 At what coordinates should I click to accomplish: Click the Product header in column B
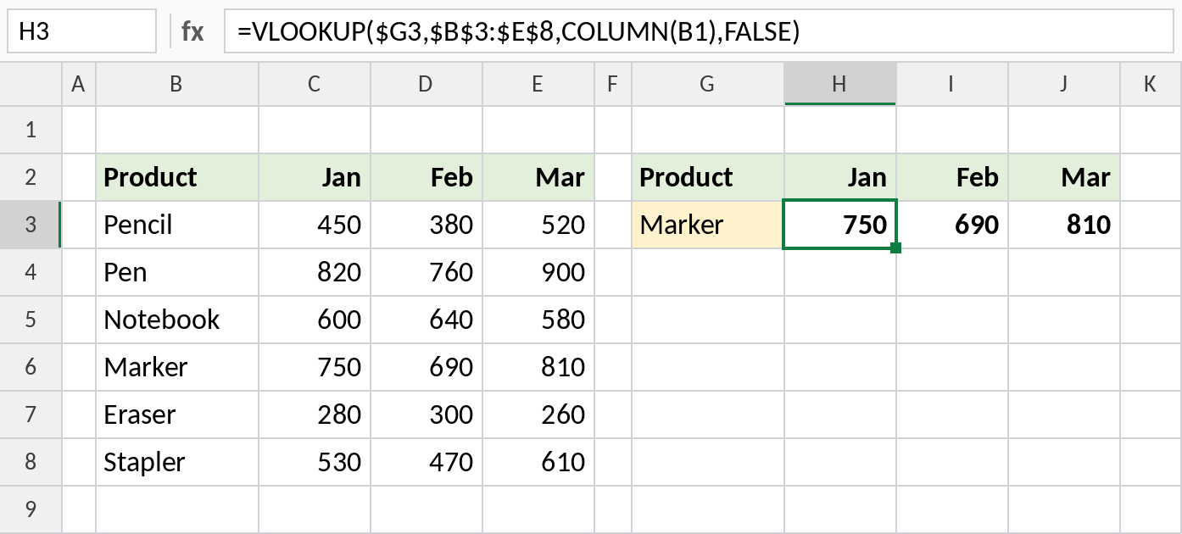pyautogui.click(x=177, y=177)
